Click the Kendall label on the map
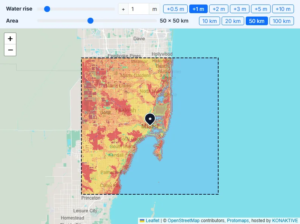 [x=116, y=155]
